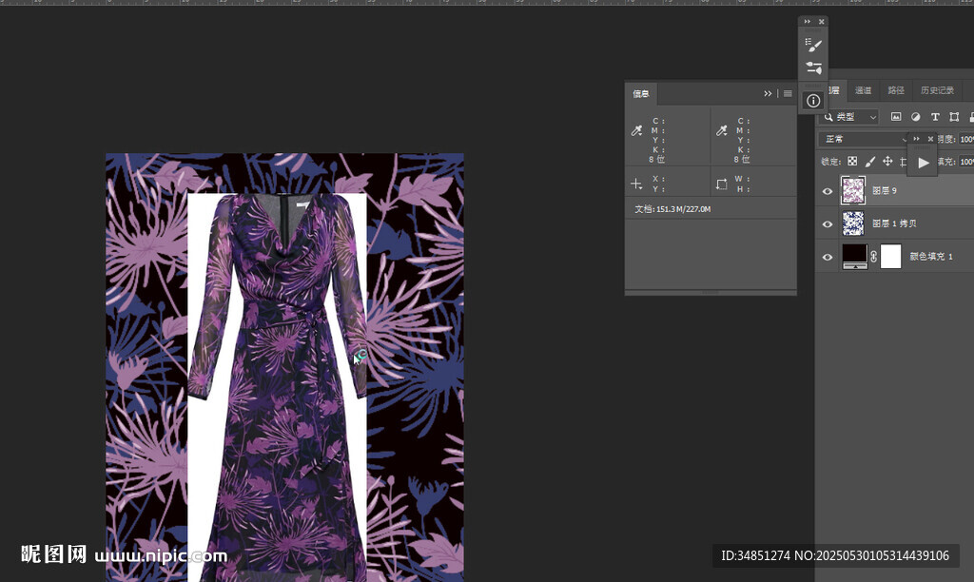Screen dimensions: 974x582
Task: Click the pixel layer filter icon
Action: pyautogui.click(x=896, y=117)
